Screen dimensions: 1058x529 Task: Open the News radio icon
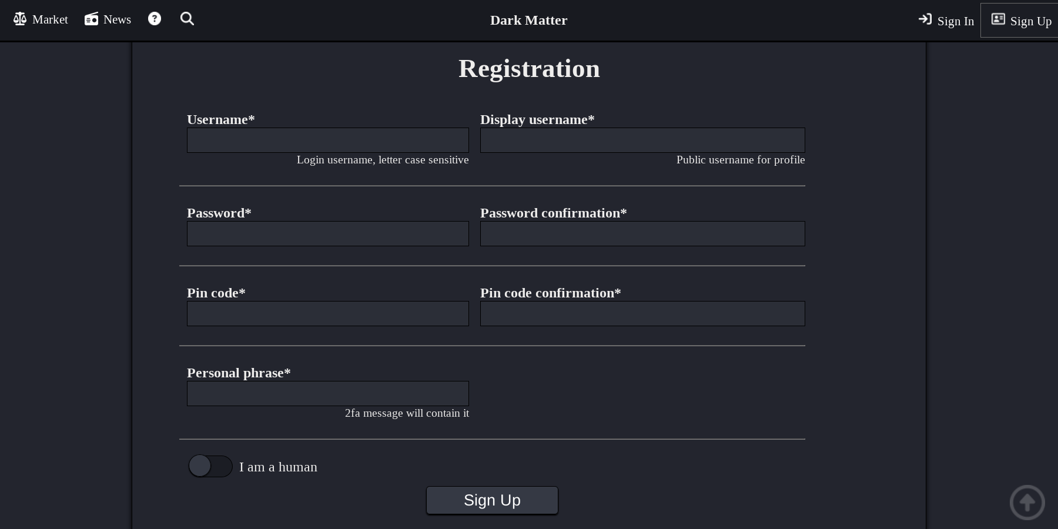[x=91, y=19]
